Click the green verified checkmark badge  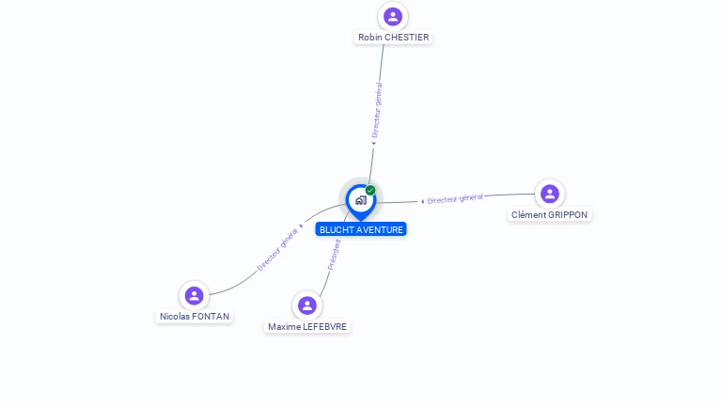pyautogui.click(x=370, y=190)
